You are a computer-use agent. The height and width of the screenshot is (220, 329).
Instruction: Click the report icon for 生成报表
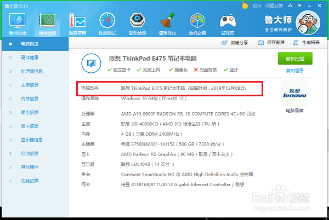click(296, 43)
